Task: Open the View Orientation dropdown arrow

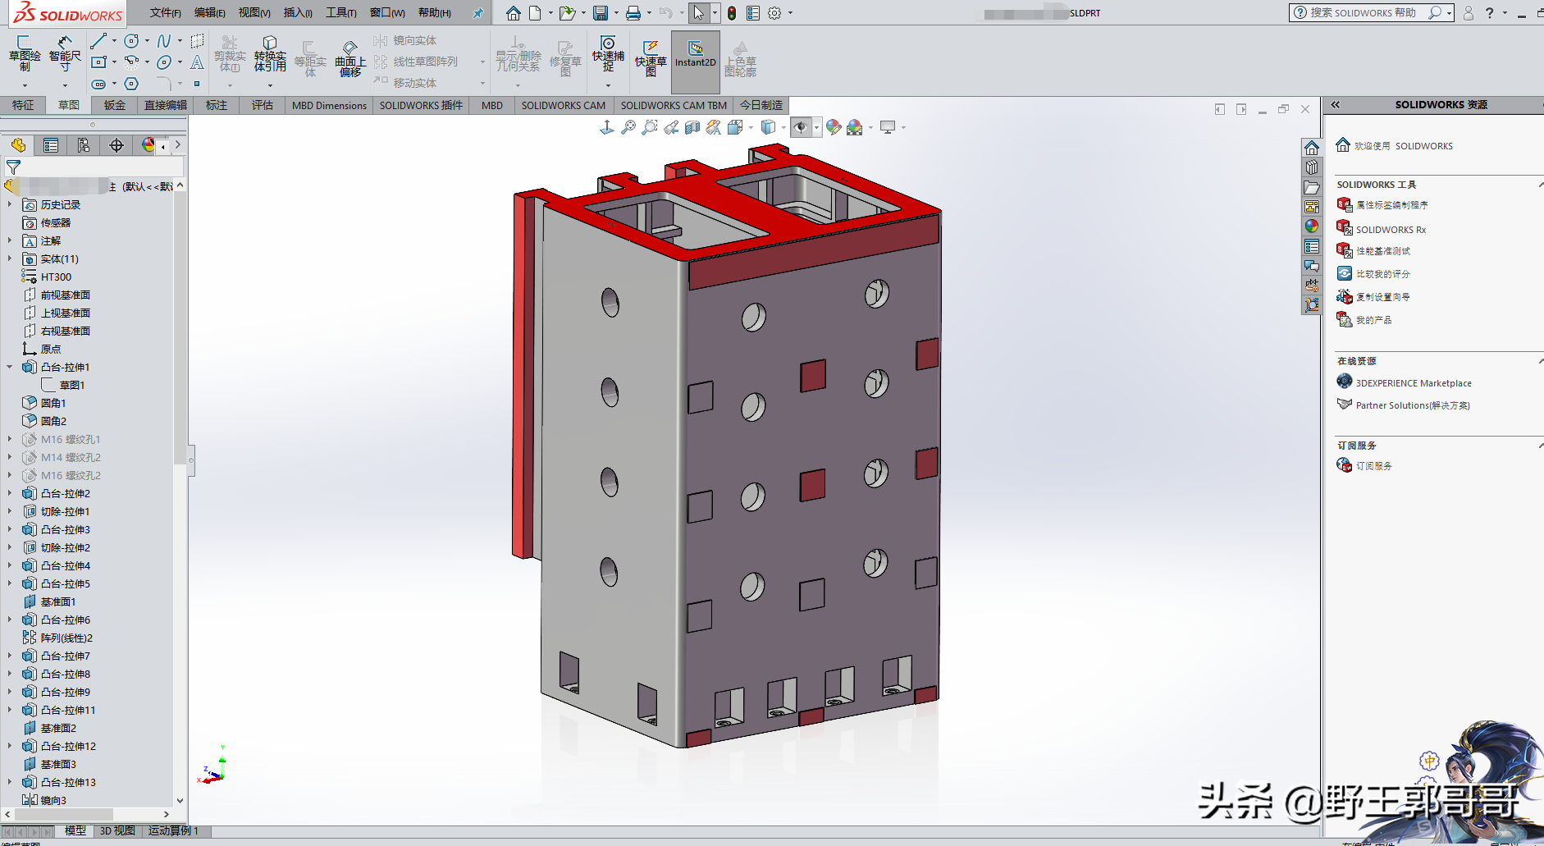Action: click(751, 127)
